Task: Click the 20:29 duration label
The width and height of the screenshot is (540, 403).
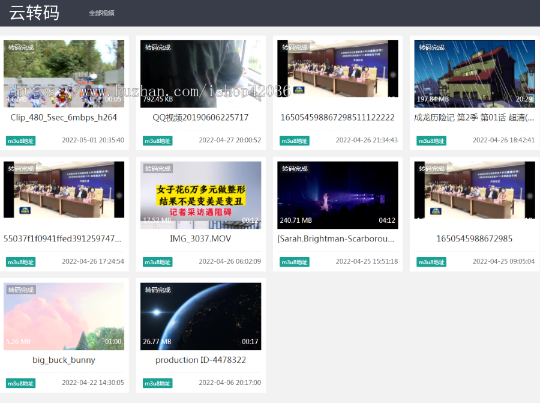Action: 524,99
